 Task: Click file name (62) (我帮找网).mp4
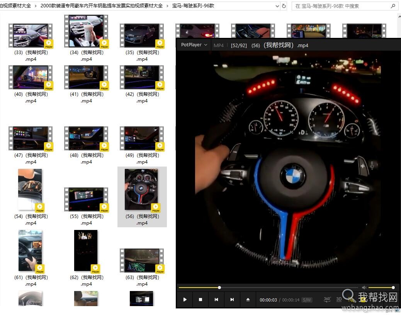[87, 281]
